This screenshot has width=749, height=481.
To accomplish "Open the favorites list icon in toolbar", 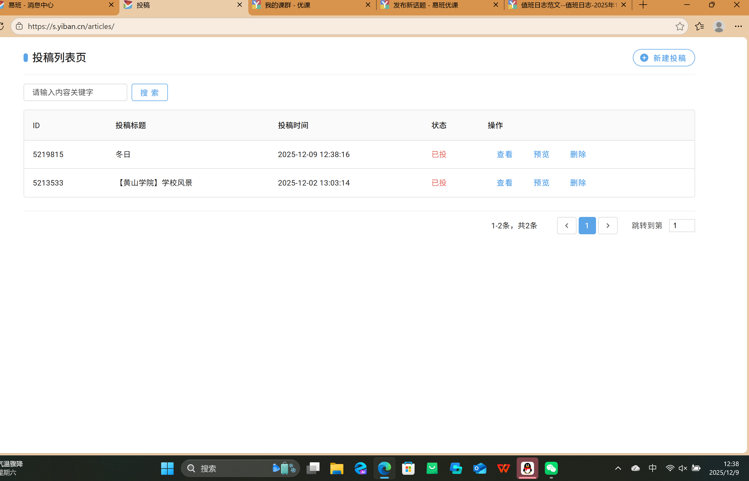I will coord(699,26).
